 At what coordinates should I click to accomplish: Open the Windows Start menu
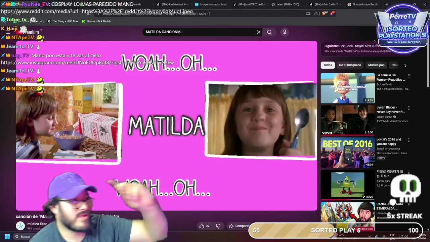[x=7, y=237]
